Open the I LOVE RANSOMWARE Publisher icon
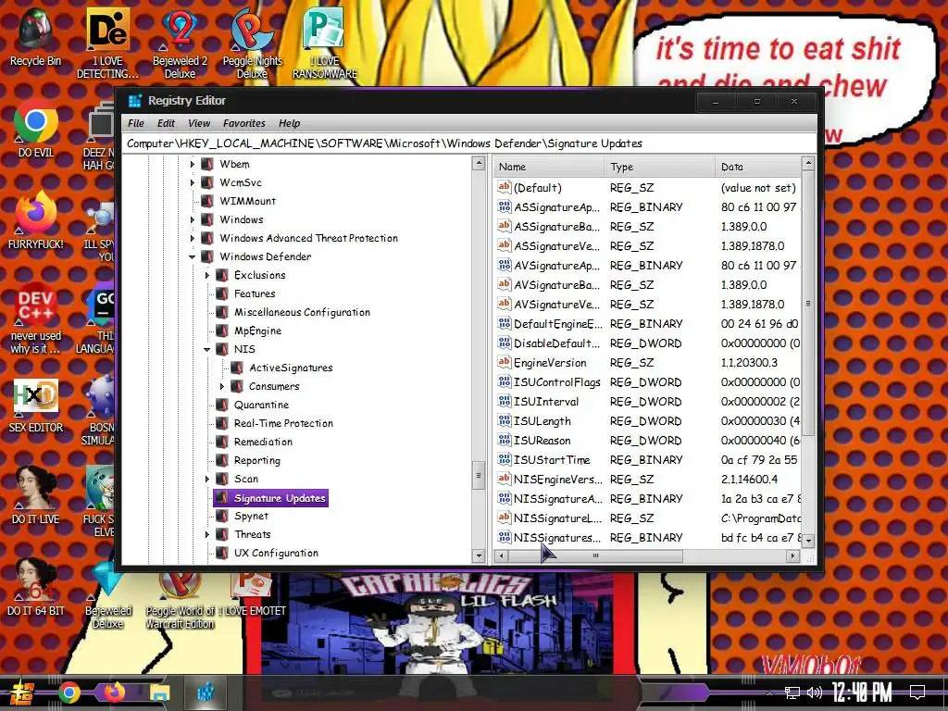The image size is (948, 711). 325,44
